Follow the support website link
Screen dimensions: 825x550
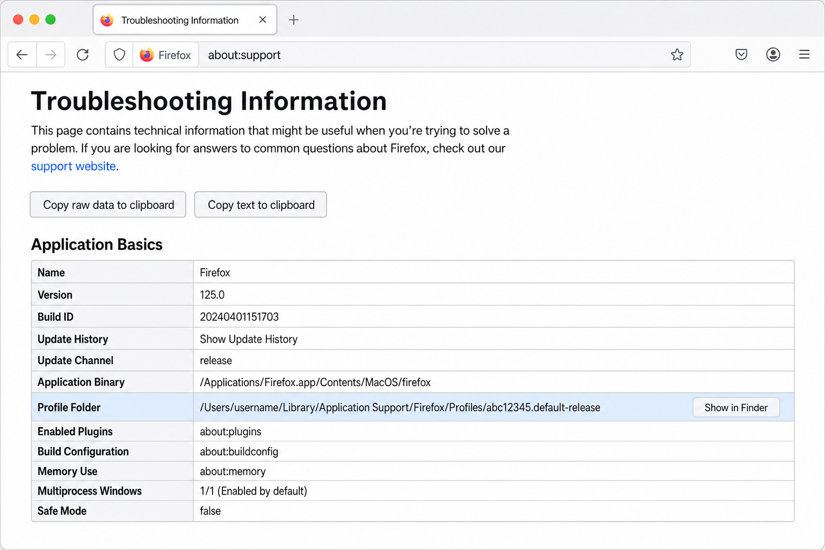tap(74, 167)
